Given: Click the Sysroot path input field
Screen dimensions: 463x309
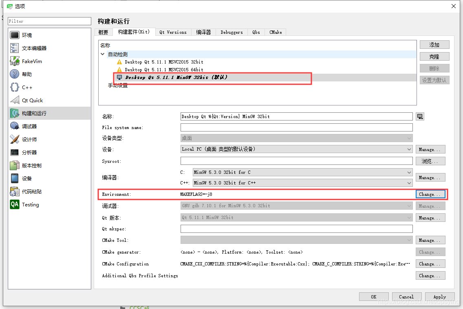Looking at the screenshot, I should pyautogui.click(x=296, y=161).
